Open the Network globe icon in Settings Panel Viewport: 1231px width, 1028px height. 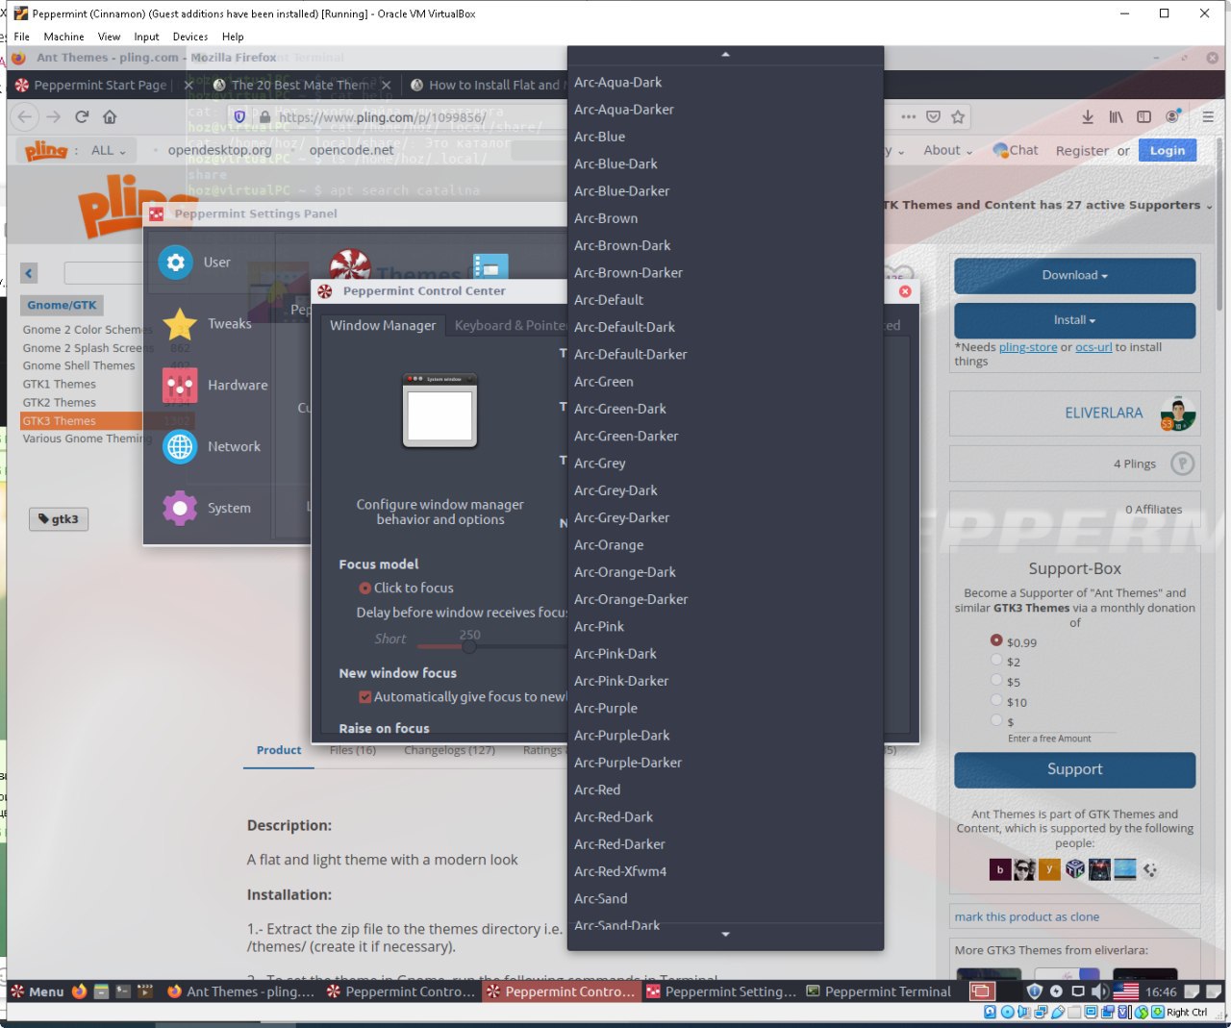(180, 447)
